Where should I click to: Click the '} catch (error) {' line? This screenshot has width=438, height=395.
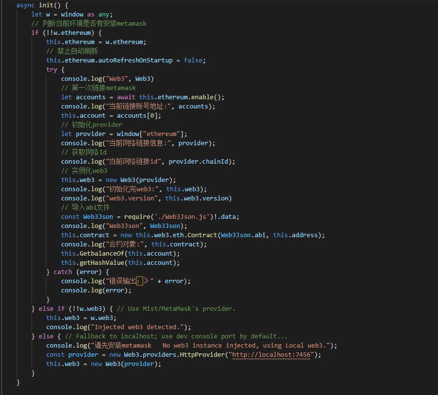[78, 272]
